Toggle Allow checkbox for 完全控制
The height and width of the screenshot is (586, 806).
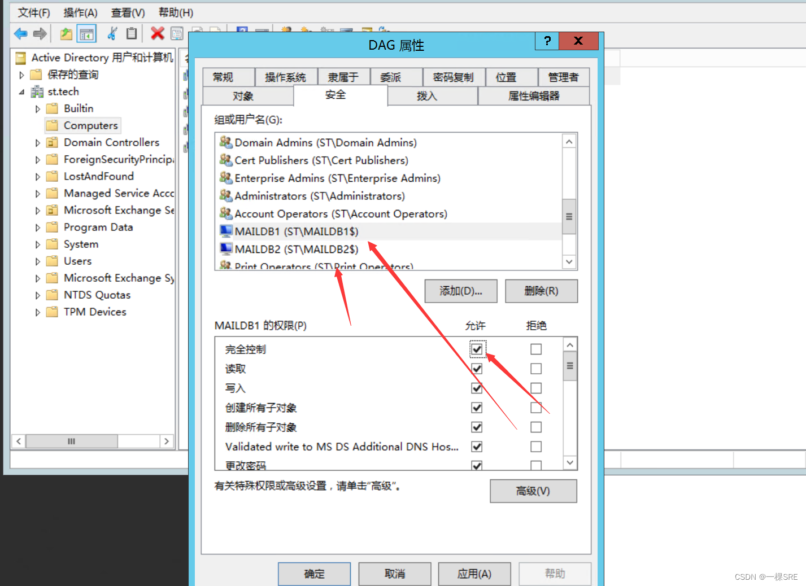click(x=477, y=349)
